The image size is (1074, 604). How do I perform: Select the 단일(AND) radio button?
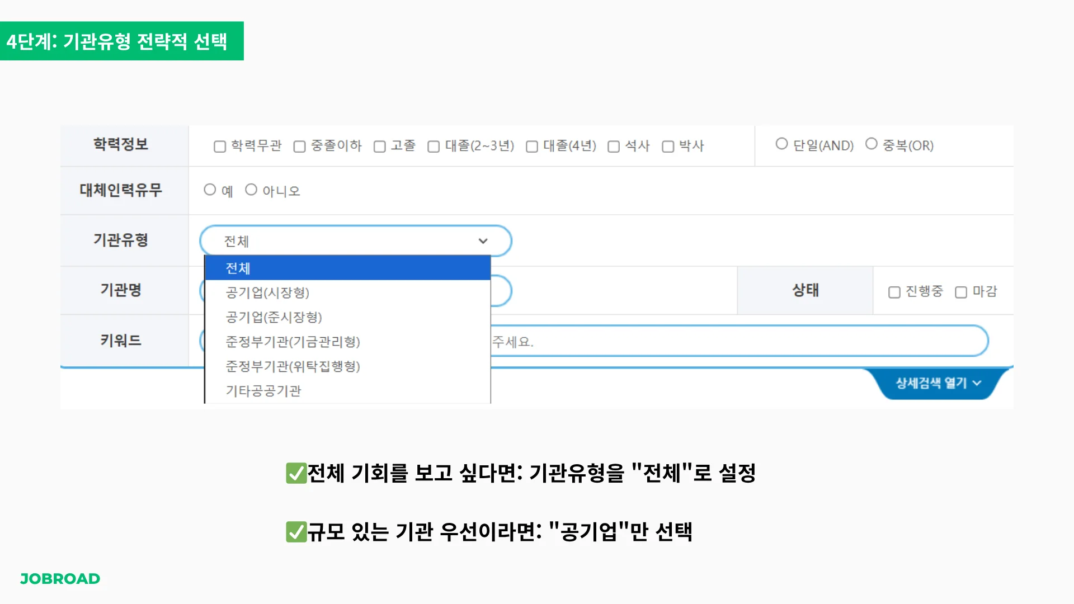[x=781, y=143]
